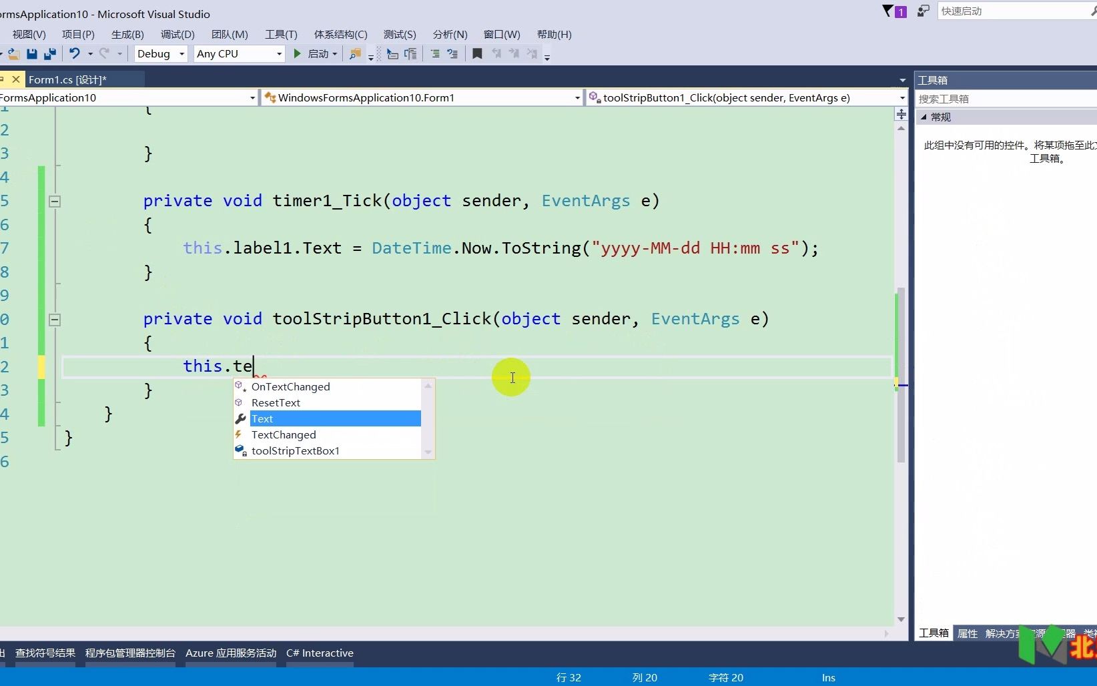Open the 视图(V) menu

pos(29,34)
